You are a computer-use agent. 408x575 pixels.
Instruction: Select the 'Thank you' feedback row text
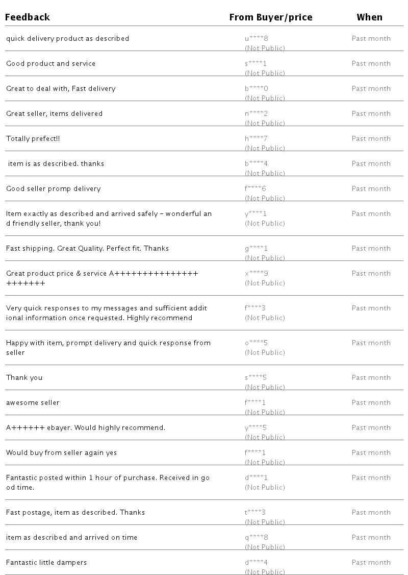click(x=24, y=377)
